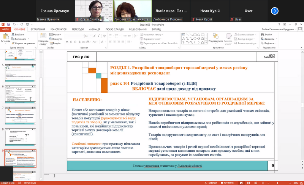This screenshot has width=304, height=185.
Task: Open Ефекти для фігур dropdown
Action: (246, 43)
